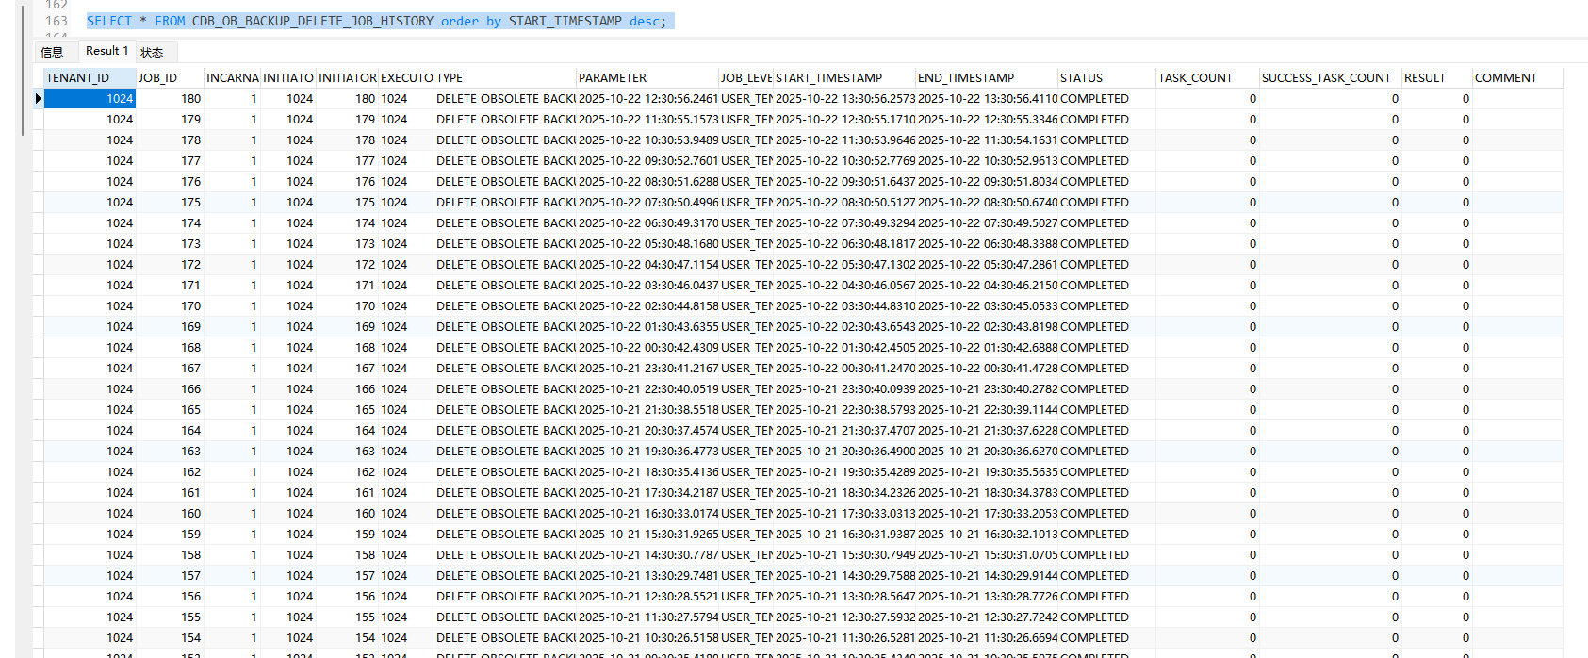Click the current row indicator arrow

tap(38, 99)
